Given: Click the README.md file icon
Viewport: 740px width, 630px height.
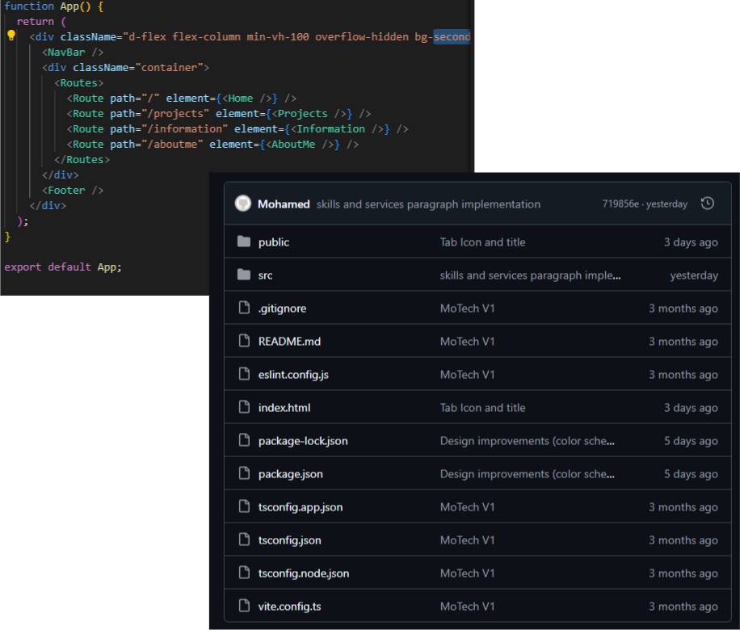Looking at the screenshot, I should click(x=244, y=341).
